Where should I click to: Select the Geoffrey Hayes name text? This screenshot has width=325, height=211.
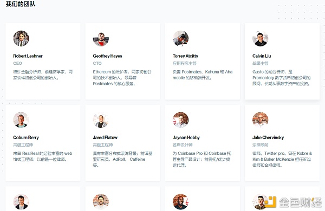point(107,56)
